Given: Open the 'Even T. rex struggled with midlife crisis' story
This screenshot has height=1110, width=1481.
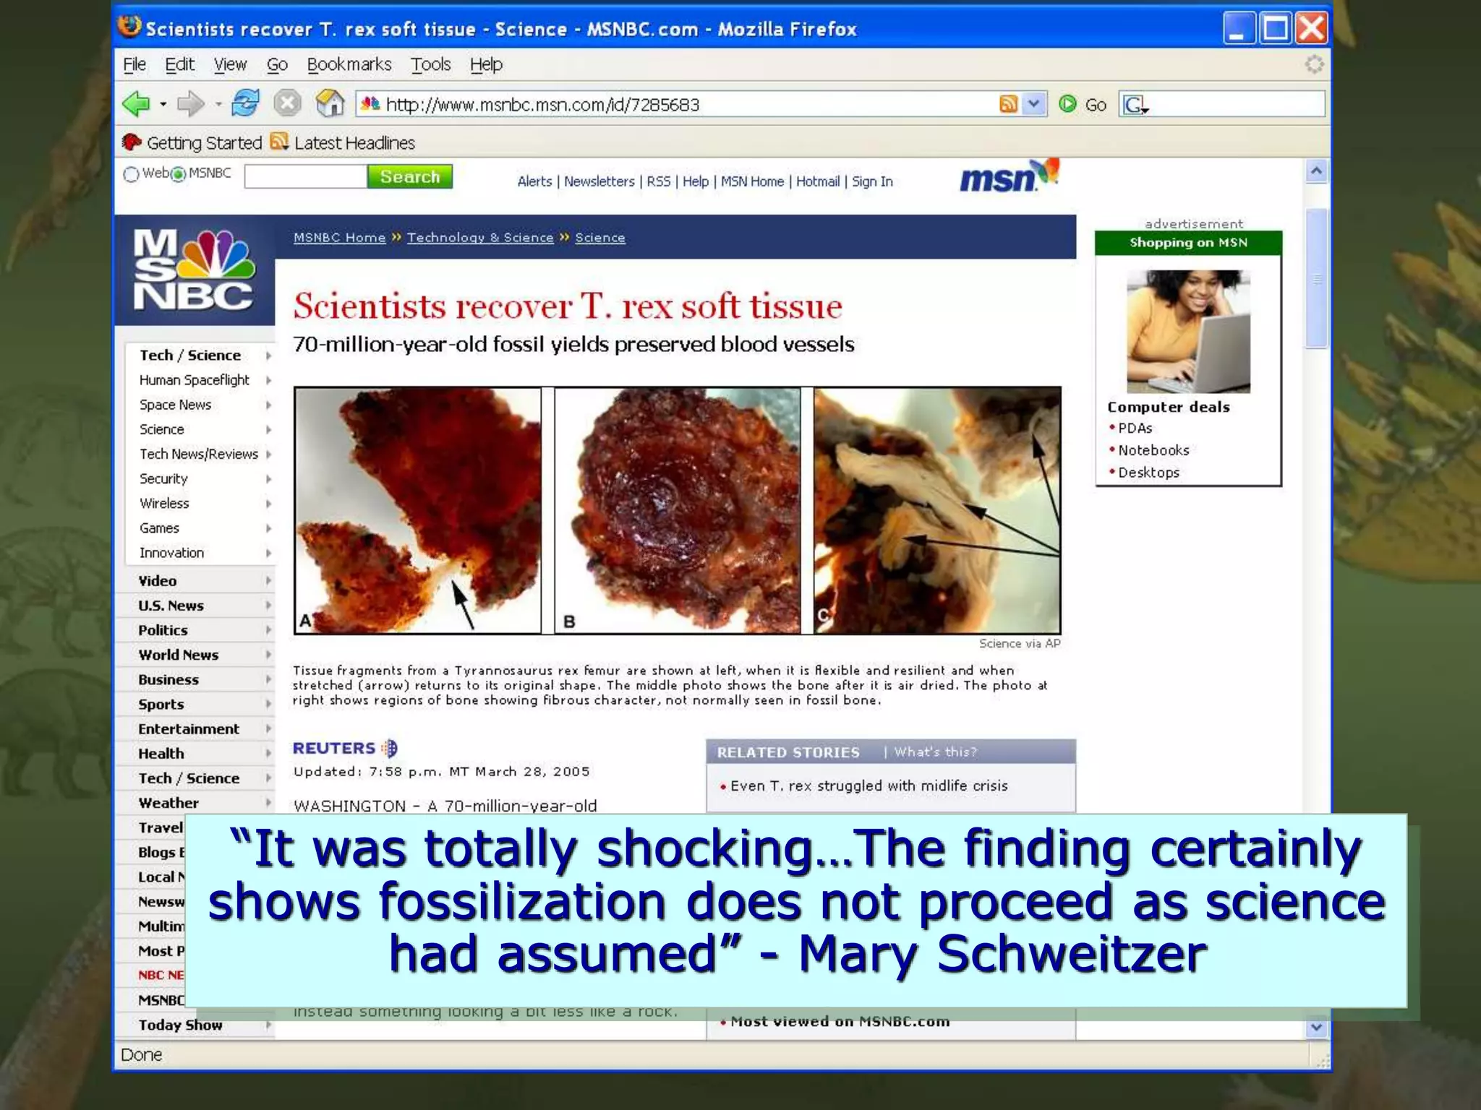Looking at the screenshot, I should click(x=868, y=786).
